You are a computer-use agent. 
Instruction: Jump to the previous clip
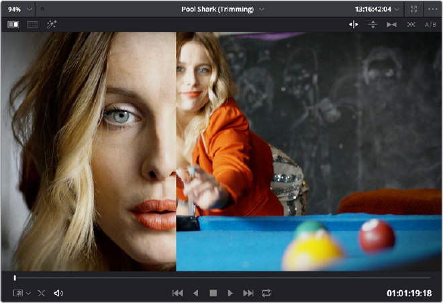177,293
